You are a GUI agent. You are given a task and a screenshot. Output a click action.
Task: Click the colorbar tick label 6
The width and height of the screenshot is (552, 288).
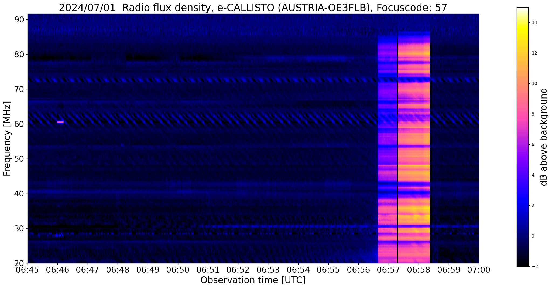click(533, 144)
